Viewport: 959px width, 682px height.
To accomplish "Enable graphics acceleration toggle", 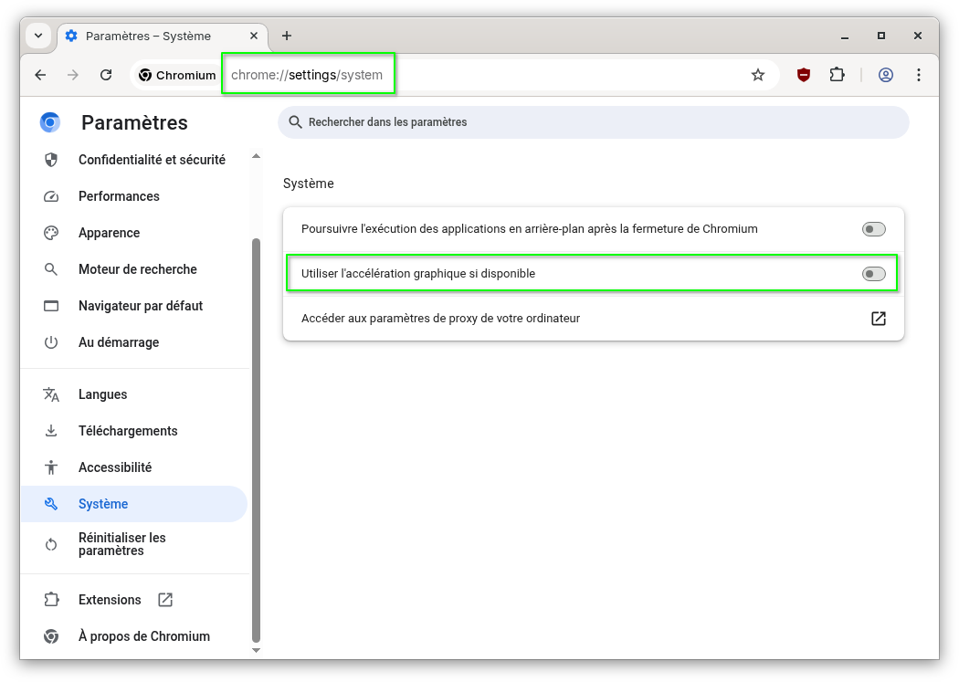I will (x=873, y=274).
